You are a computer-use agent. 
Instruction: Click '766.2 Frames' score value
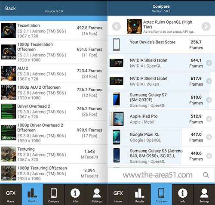[89, 109]
